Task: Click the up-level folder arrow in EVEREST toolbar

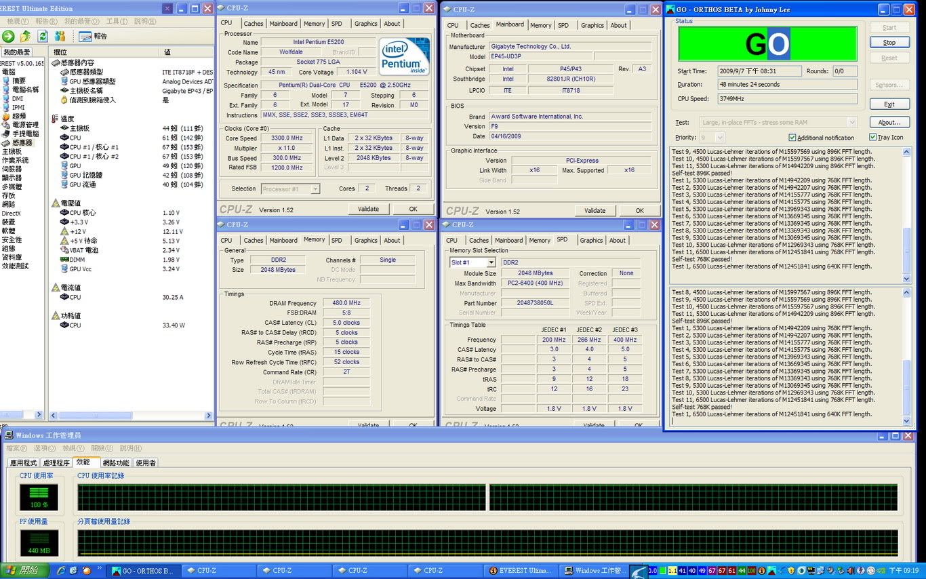Action: (25, 36)
